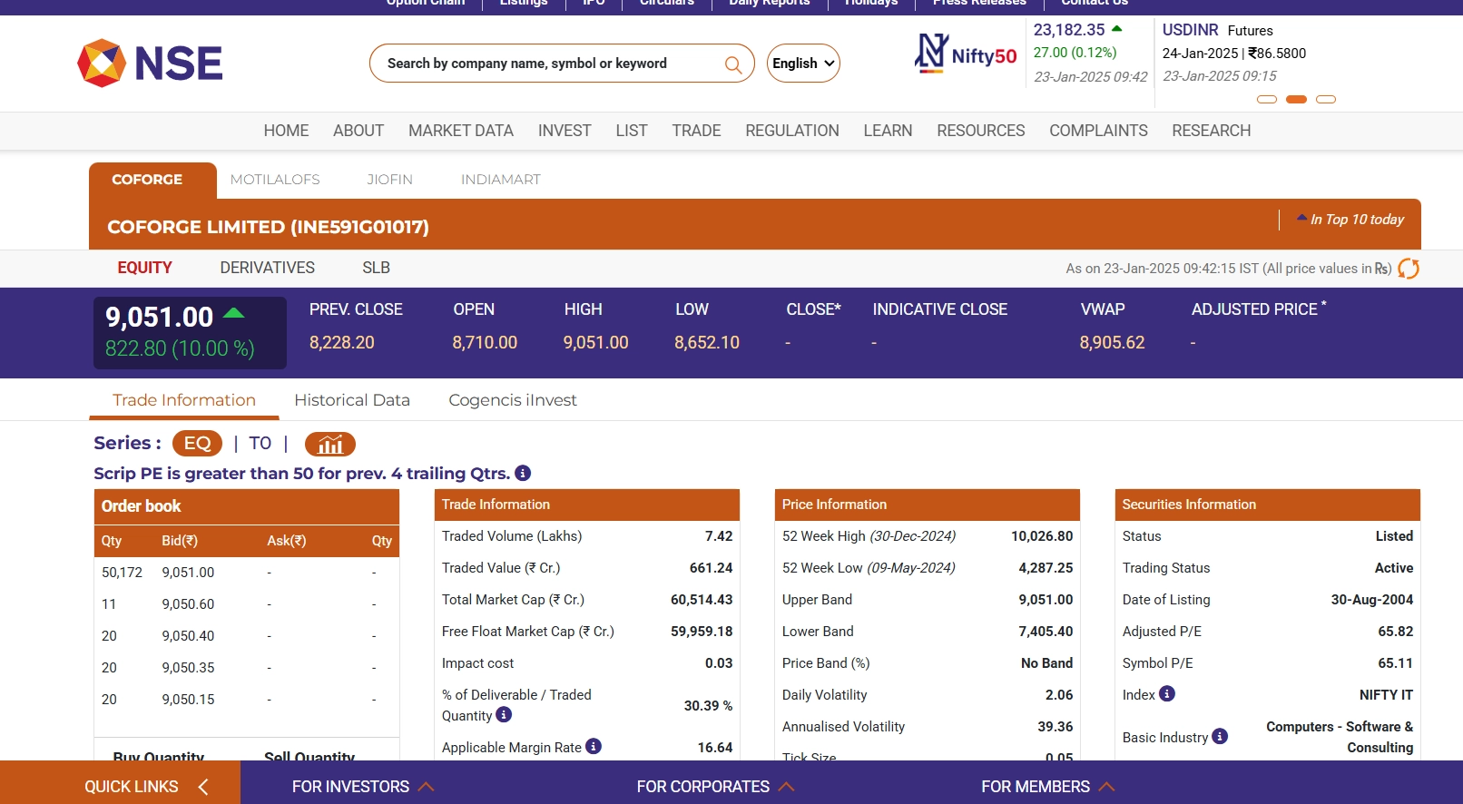
Task: Click the refresh quote icon
Action: 1408,269
